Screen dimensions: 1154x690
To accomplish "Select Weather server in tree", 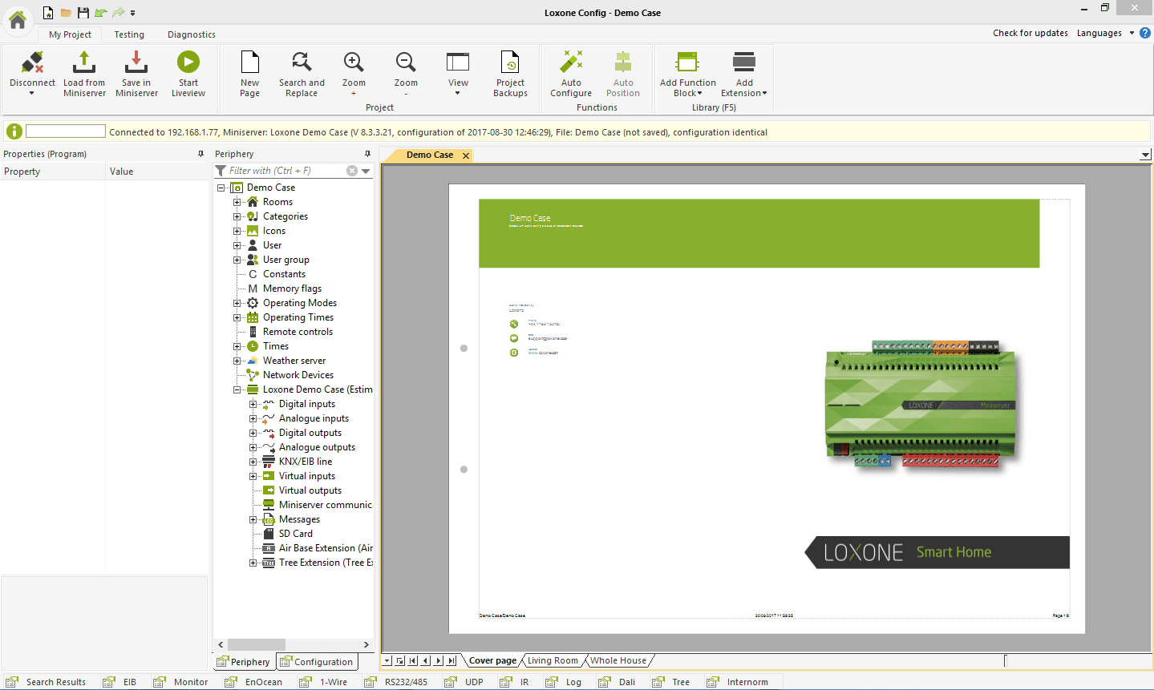I will [x=294, y=361].
